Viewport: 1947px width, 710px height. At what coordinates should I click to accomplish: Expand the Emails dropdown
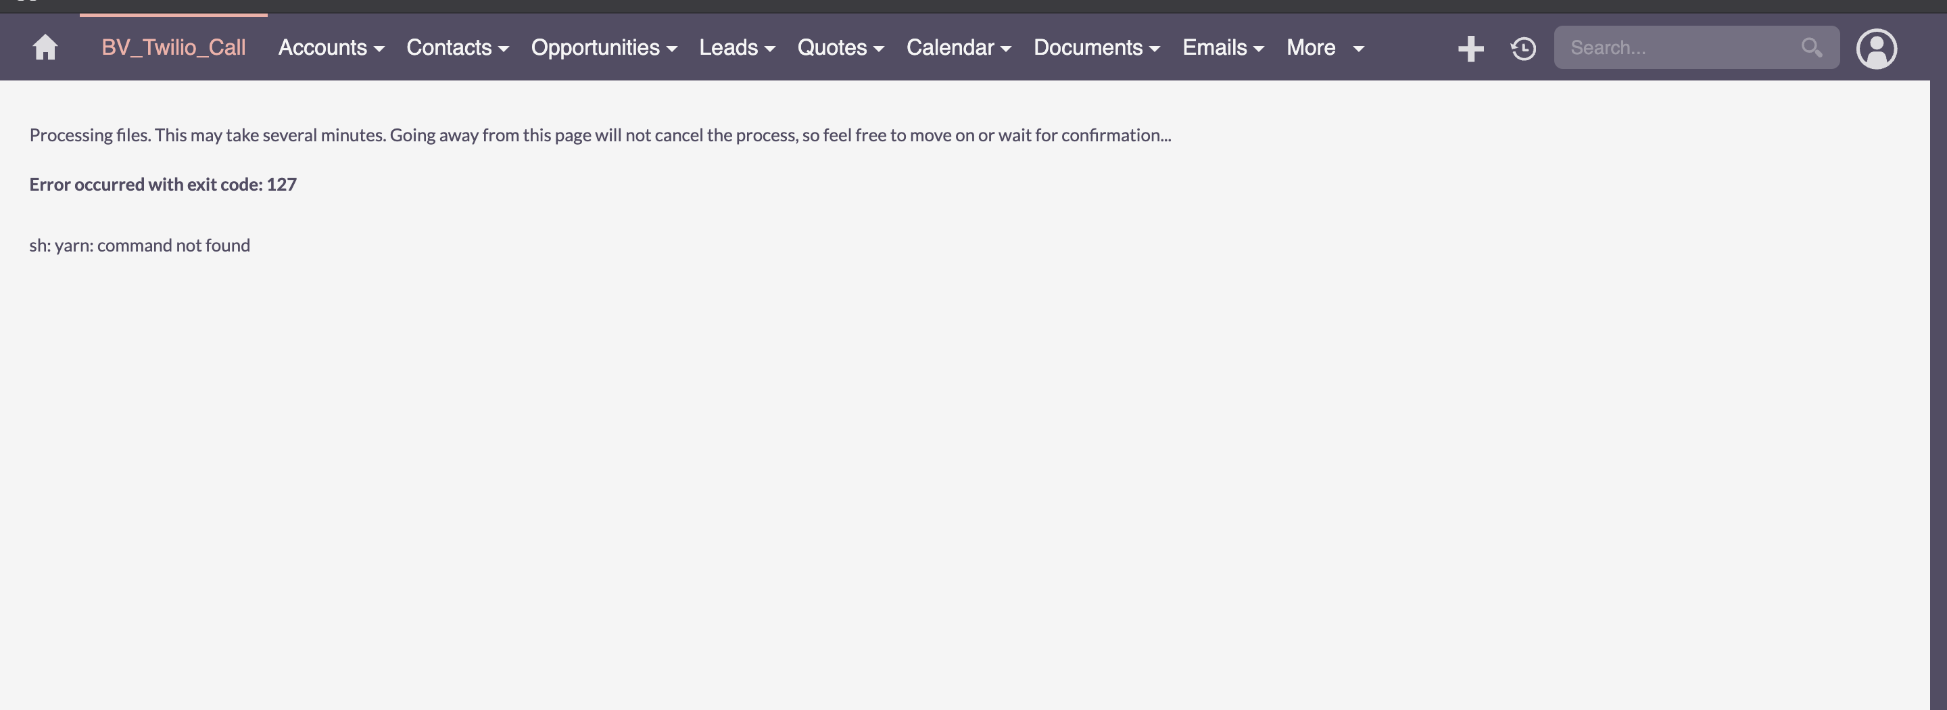point(1222,47)
